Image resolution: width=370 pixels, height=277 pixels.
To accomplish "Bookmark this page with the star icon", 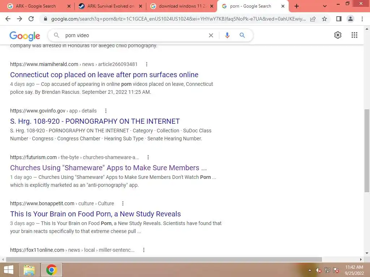I will (324, 19).
